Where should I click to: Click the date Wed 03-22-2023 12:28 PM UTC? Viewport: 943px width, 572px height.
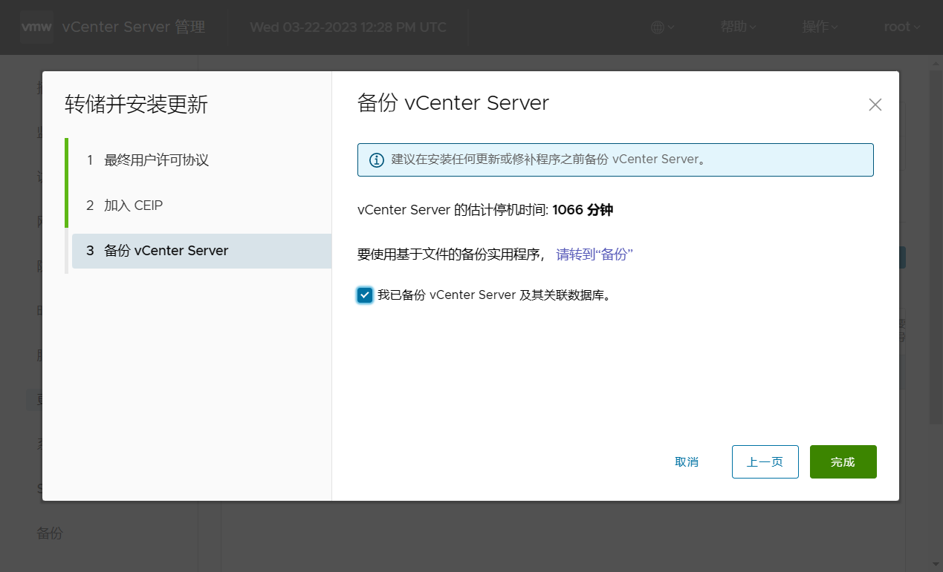tap(349, 27)
